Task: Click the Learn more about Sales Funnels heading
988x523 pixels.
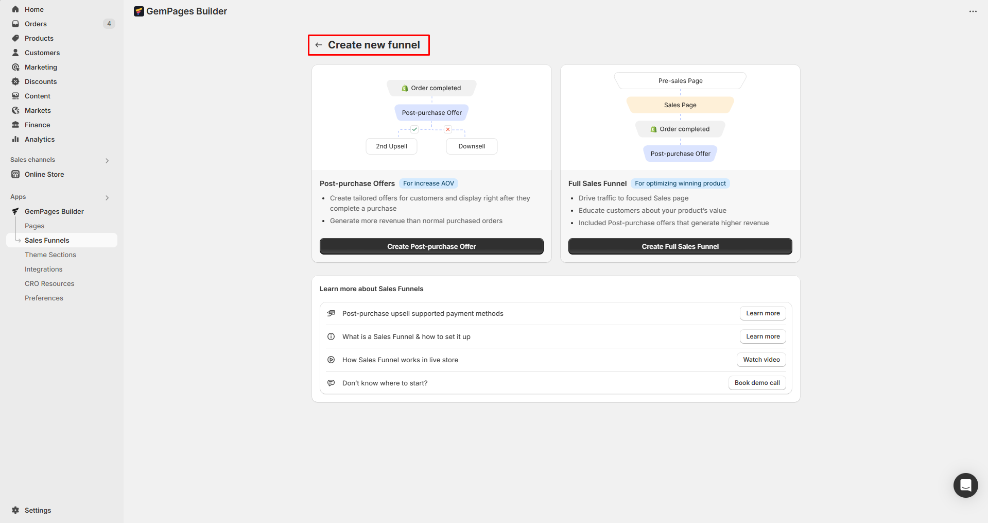Action: click(x=371, y=289)
